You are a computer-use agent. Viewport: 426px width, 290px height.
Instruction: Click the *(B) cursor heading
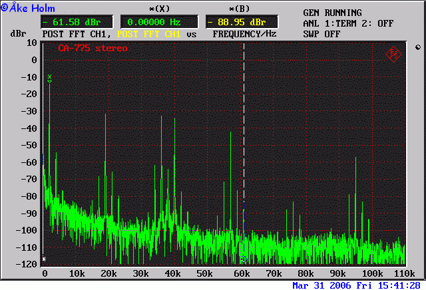(239, 9)
